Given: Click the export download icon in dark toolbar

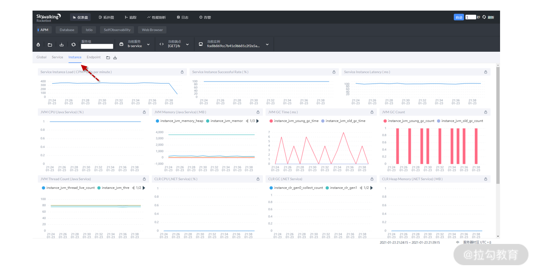Looking at the screenshot, I should click(x=62, y=44).
